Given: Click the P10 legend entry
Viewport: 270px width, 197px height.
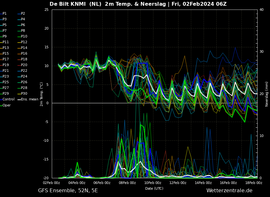Looking at the screenshot, I should point(24,37).
